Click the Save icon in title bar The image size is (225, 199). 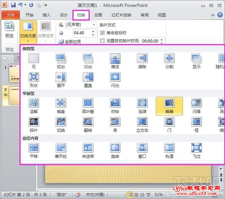(x=13, y=5)
